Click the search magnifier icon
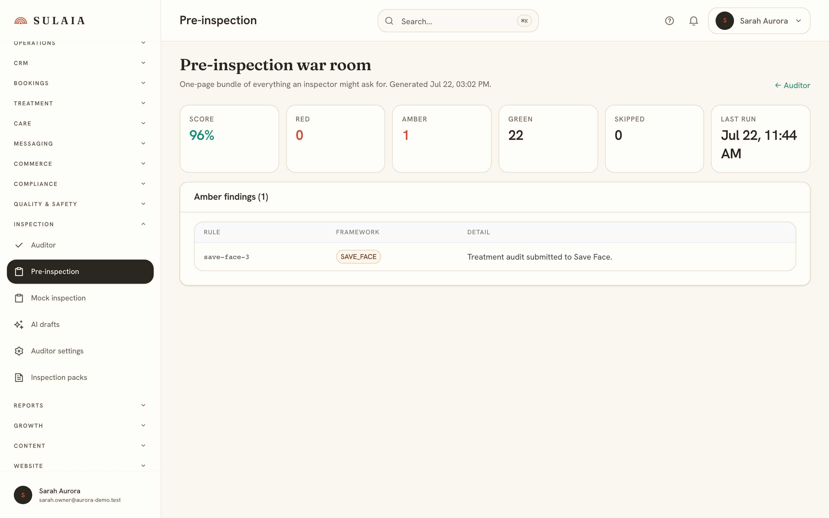 (389, 21)
